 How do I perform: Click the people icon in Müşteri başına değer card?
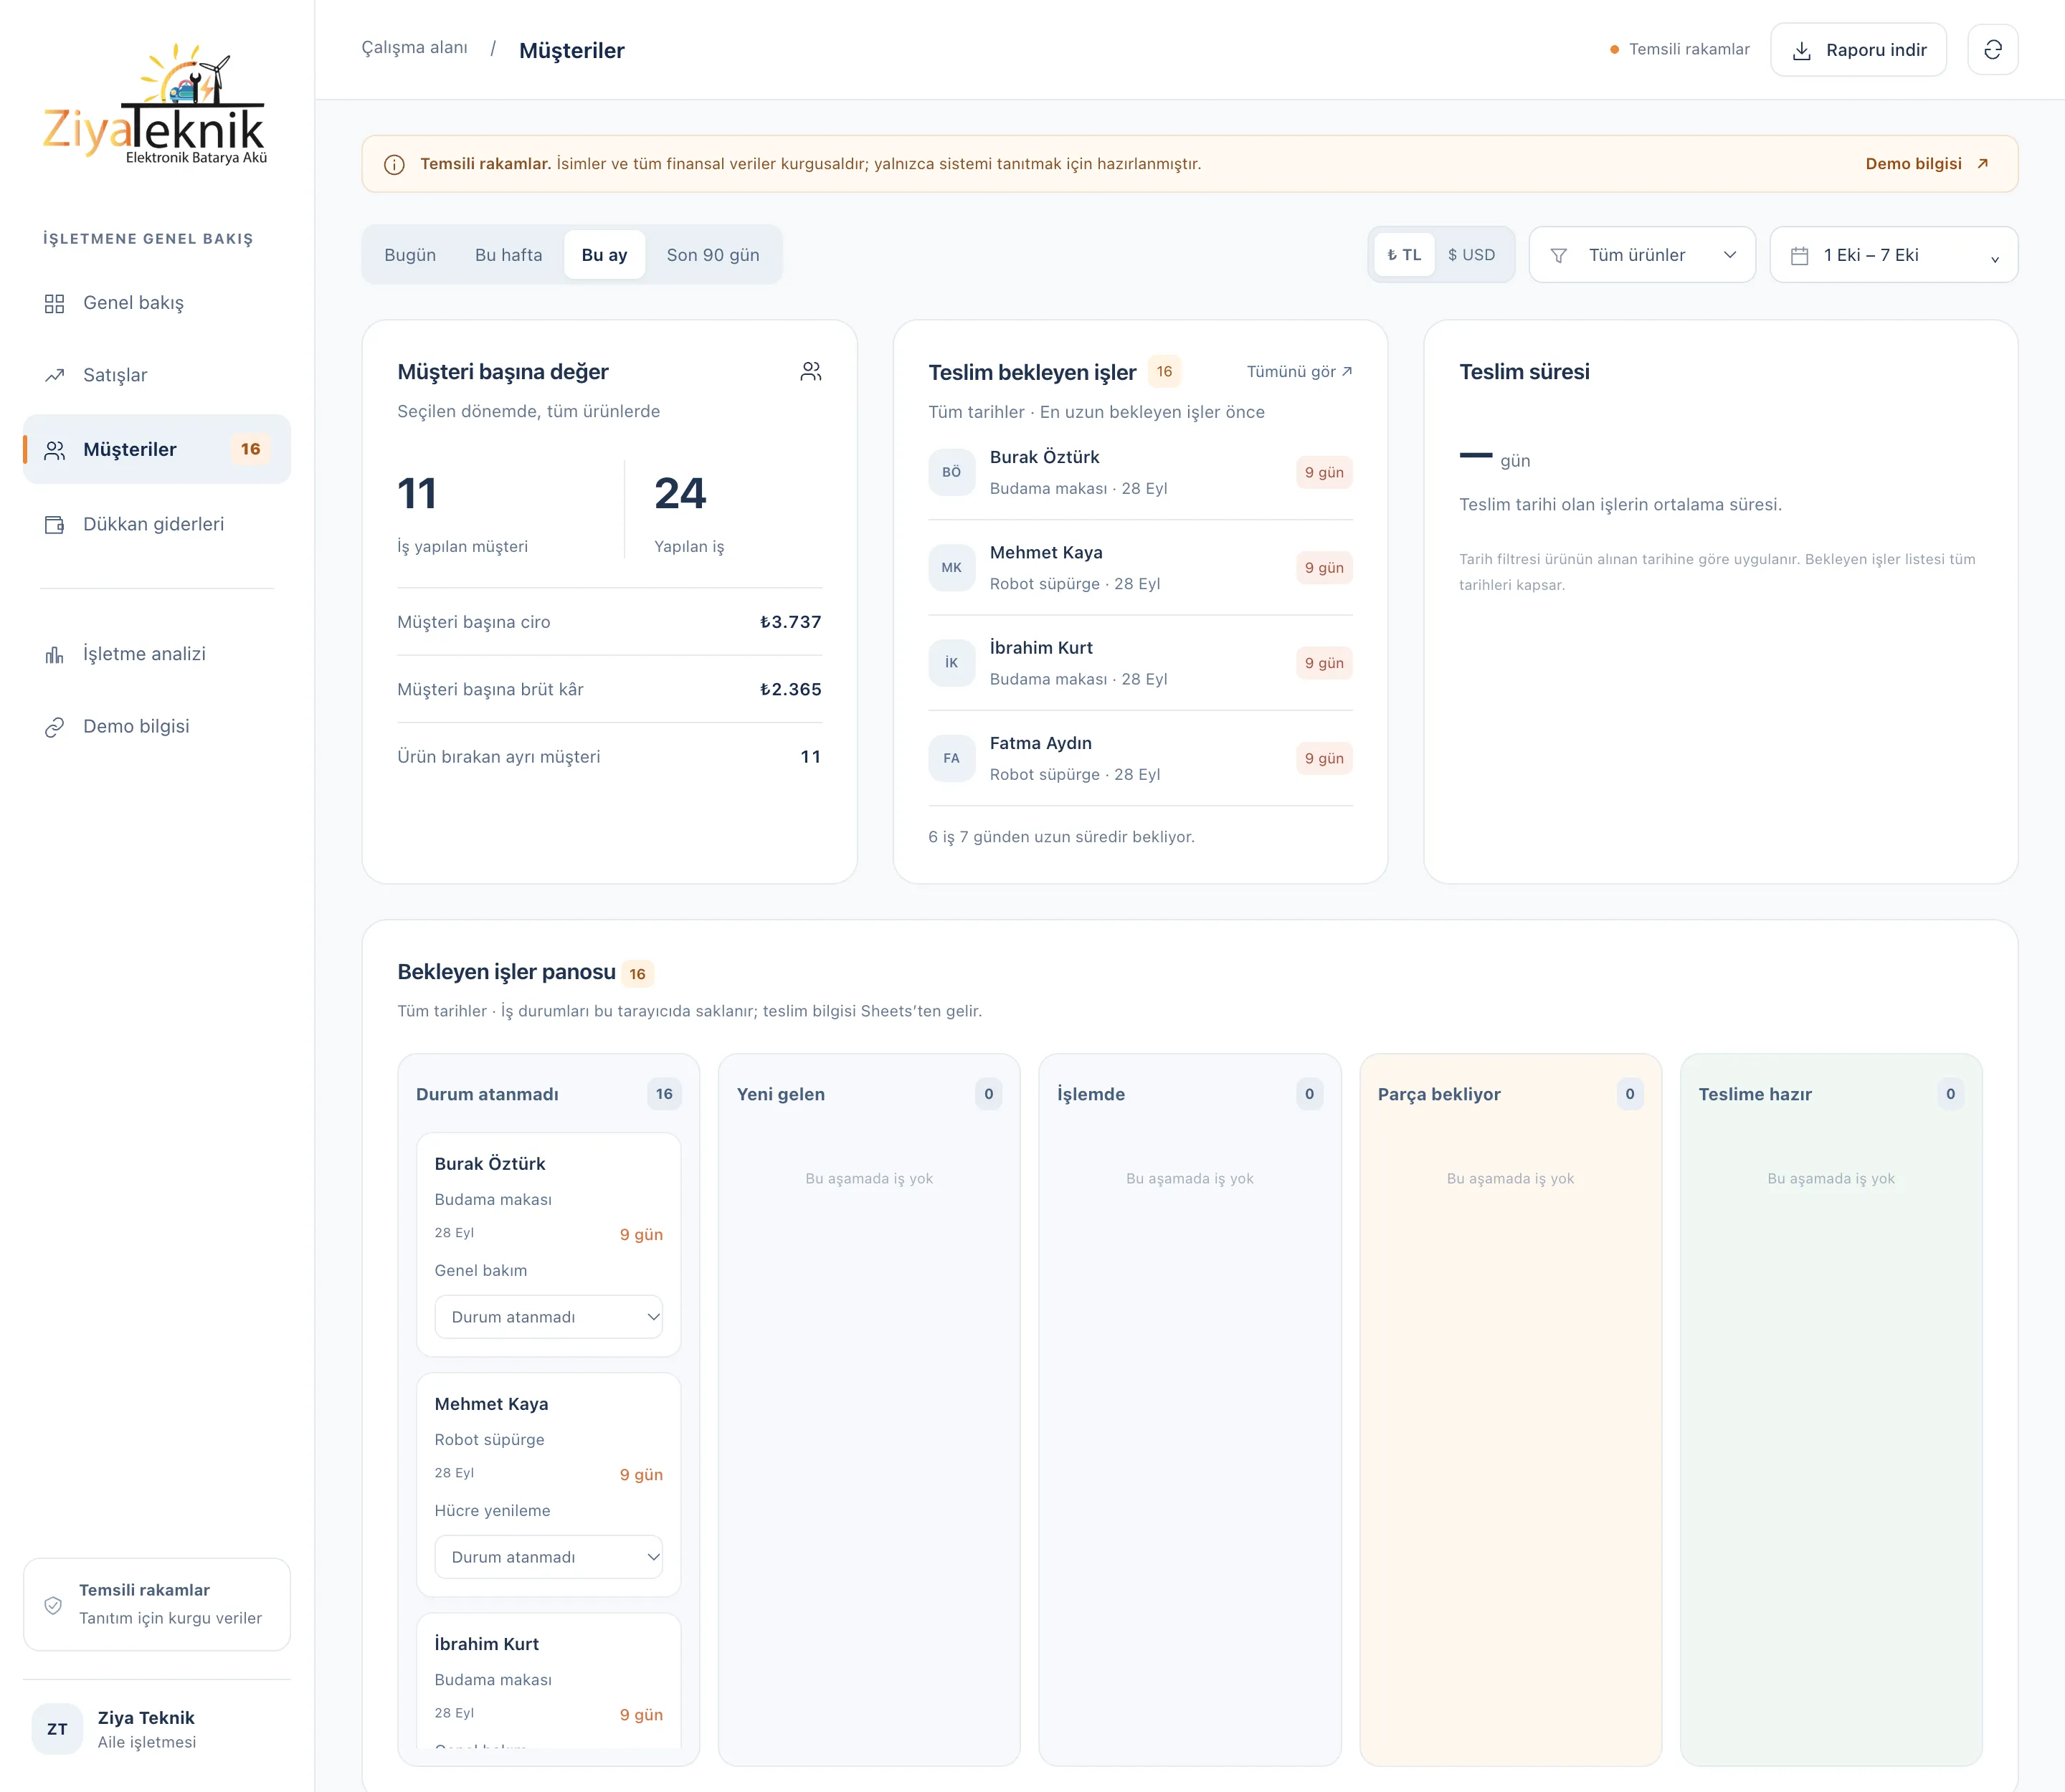point(810,372)
